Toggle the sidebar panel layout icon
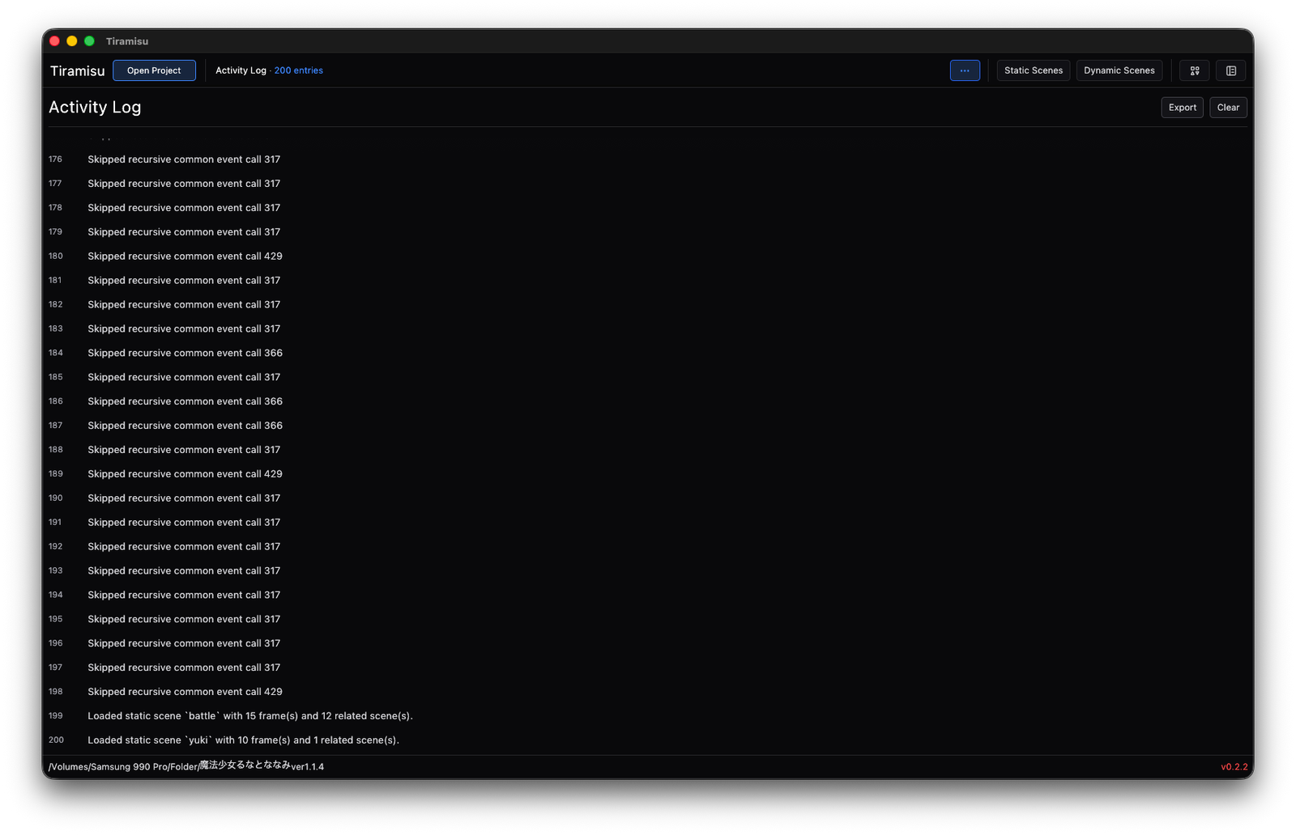 pos(1231,70)
